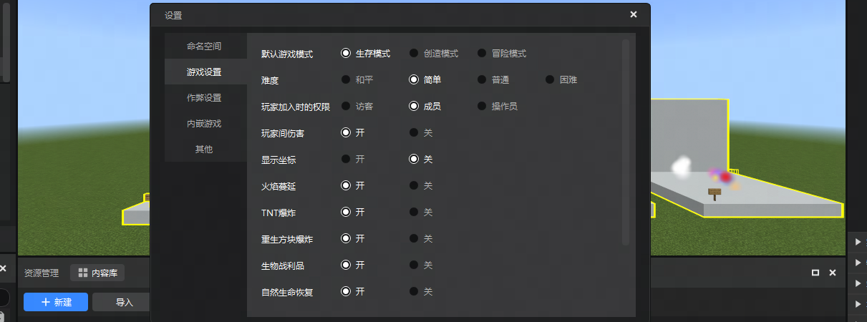Set 难度 to 困难
The image size is (867, 322).
tap(550, 80)
